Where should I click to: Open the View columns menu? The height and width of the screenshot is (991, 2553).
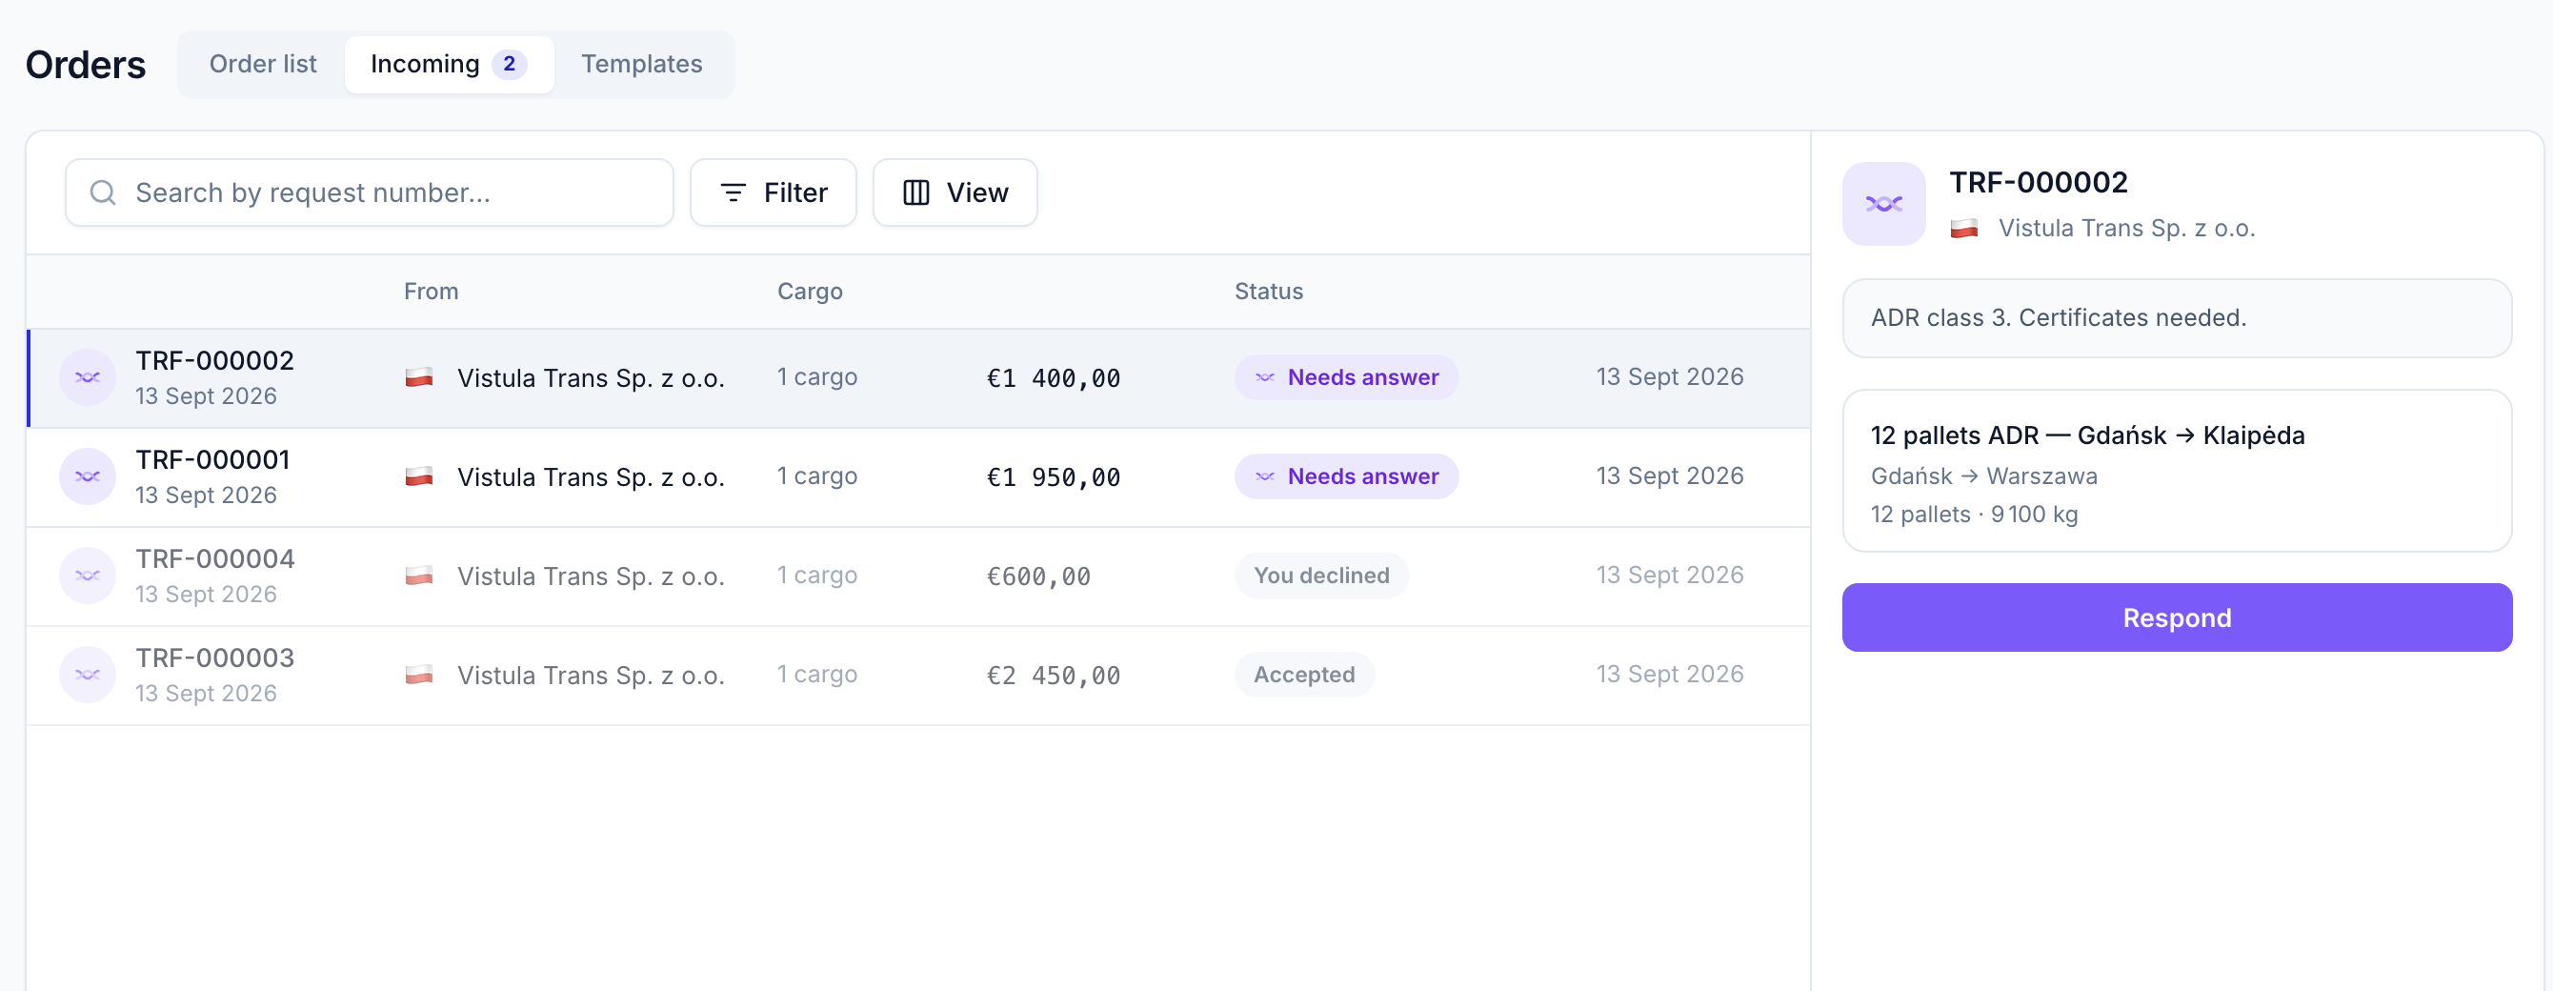click(955, 192)
